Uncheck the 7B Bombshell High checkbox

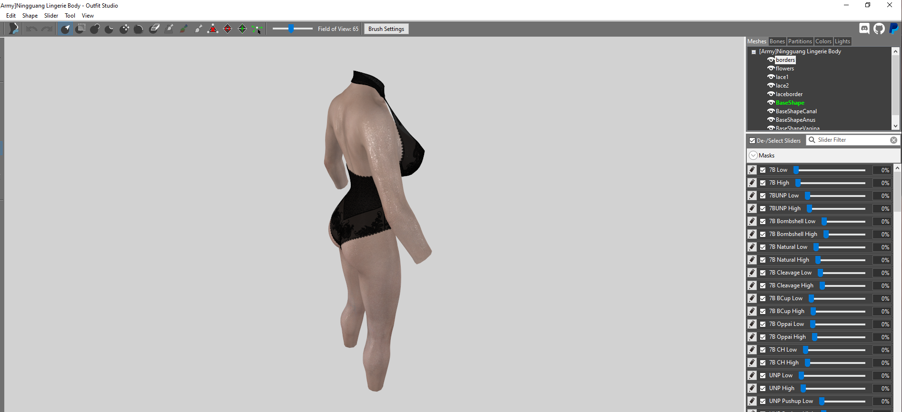(763, 234)
